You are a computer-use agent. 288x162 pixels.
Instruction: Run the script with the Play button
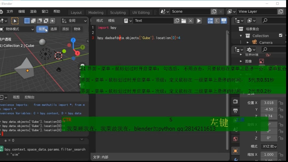pyautogui.click(x=198, y=21)
